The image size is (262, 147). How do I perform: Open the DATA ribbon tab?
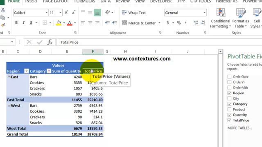(x=106, y=1)
